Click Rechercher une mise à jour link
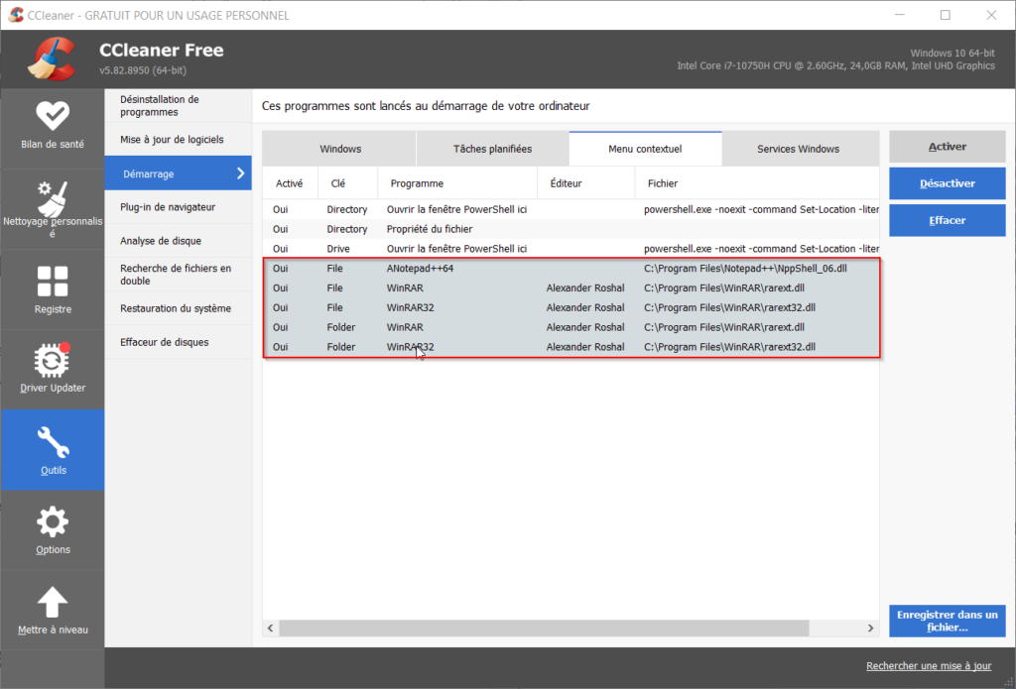The height and width of the screenshot is (689, 1016). tap(929, 665)
